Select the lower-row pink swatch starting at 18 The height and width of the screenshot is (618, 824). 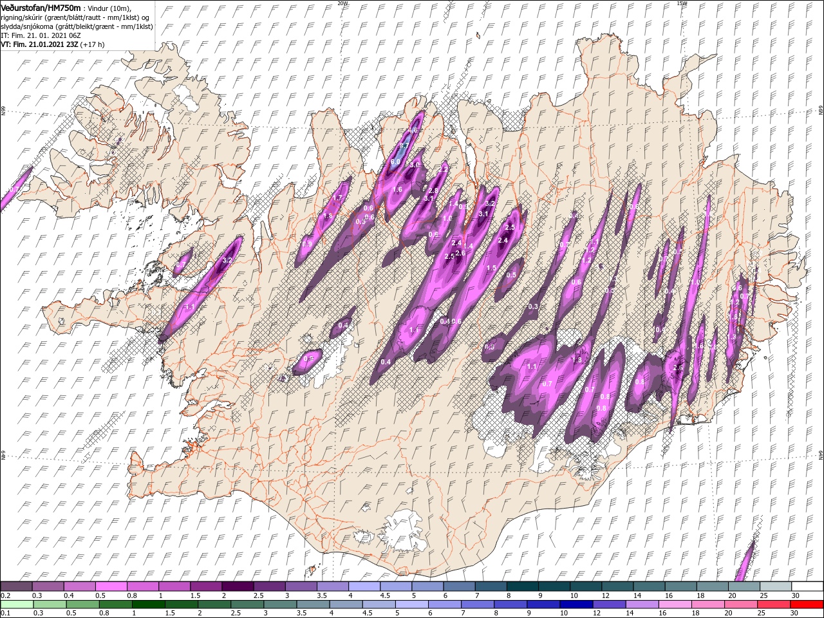707,604
